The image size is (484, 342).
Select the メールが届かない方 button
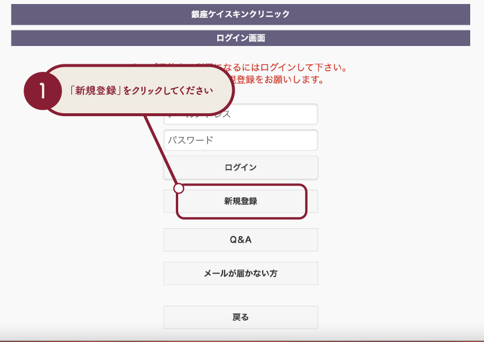click(x=240, y=274)
